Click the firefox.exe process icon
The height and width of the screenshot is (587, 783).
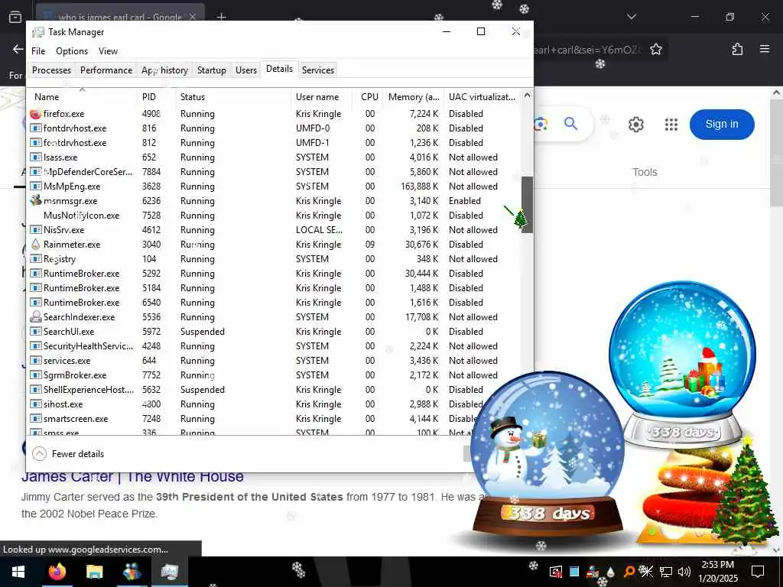click(35, 114)
